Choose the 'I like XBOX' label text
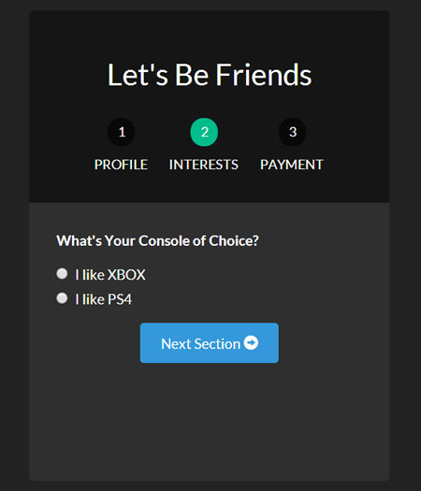 coord(110,275)
